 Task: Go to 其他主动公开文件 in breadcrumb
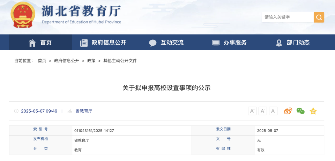(120, 61)
